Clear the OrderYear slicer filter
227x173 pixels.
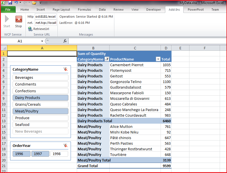(65, 146)
